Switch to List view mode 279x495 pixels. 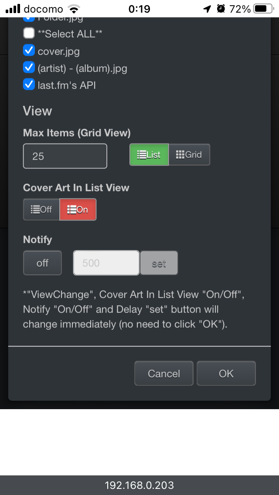(149, 155)
